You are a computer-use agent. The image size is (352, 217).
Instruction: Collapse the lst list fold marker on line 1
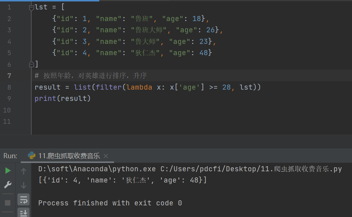pyautogui.click(x=31, y=8)
